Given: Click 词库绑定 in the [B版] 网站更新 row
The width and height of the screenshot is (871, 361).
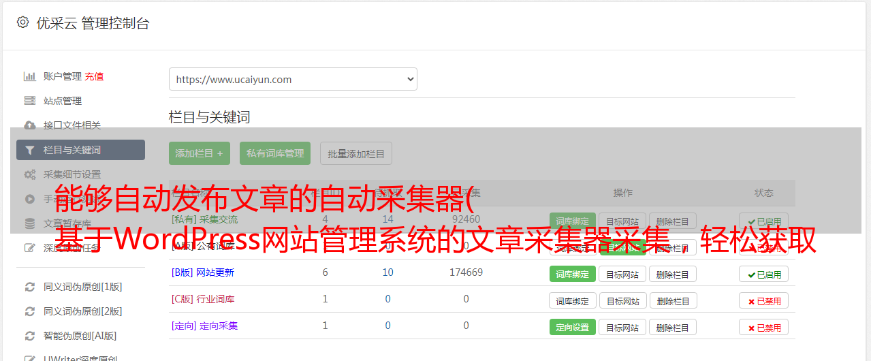Looking at the screenshot, I should click(x=573, y=274).
